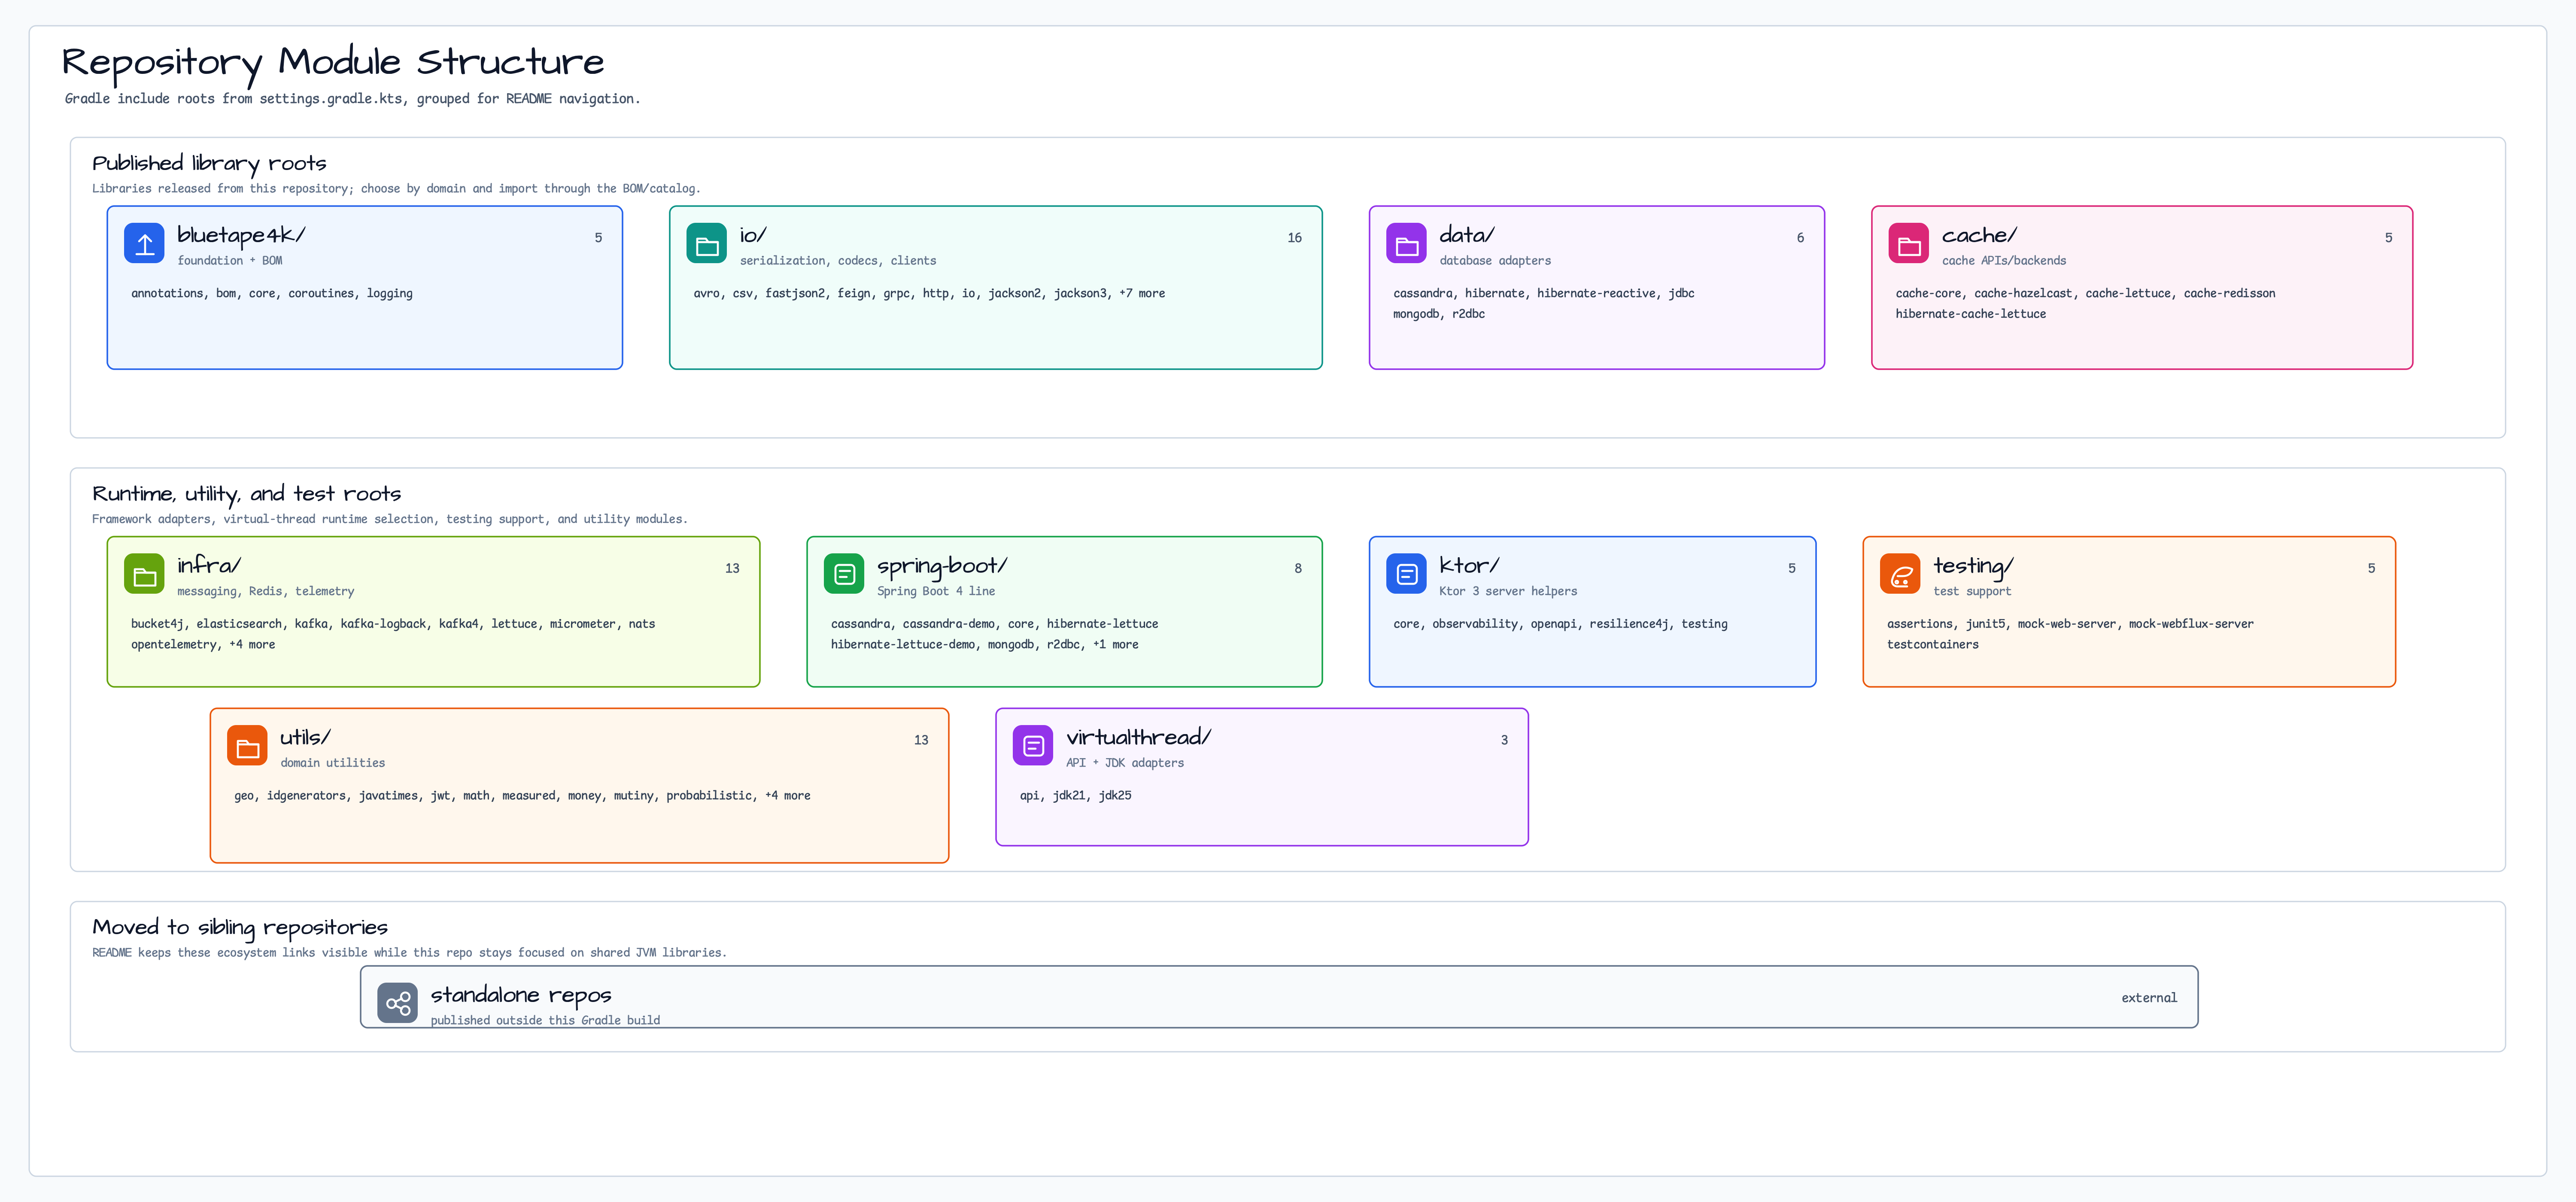Click the io module list starting 'avro, csv'
This screenshot has height=1202, width=2576.
(929, 294)
